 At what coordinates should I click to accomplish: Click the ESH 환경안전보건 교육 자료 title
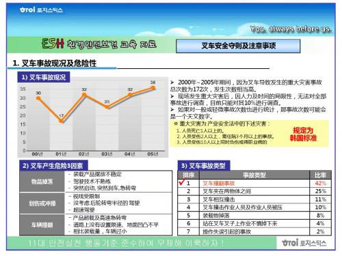point(99,44)
